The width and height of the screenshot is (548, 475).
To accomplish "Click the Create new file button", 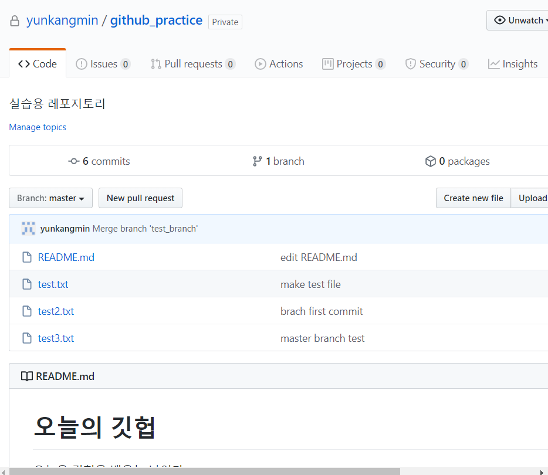I will [x=473, y=198].
